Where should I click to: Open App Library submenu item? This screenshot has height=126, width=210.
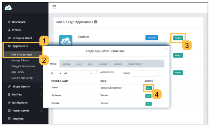click(18, 72)
